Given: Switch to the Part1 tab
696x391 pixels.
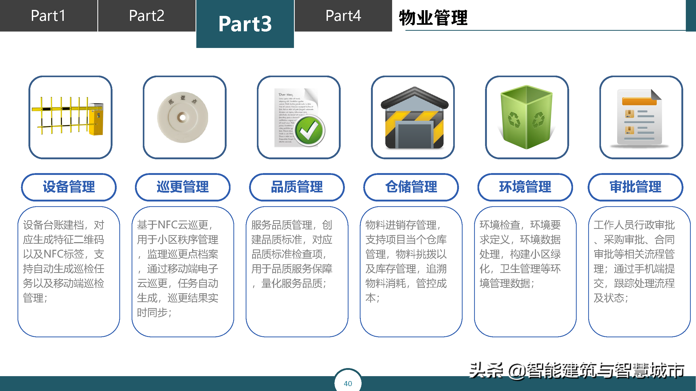Looking at the screenshot, I should pyautogui.click(x=48, y=16).
